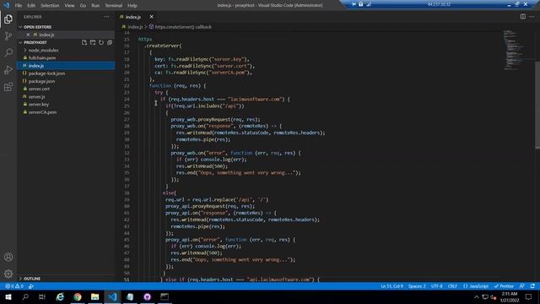The height and width of the screenshot is (304, 540).
Task: Open server.cert file
Action: pos(39,89)
